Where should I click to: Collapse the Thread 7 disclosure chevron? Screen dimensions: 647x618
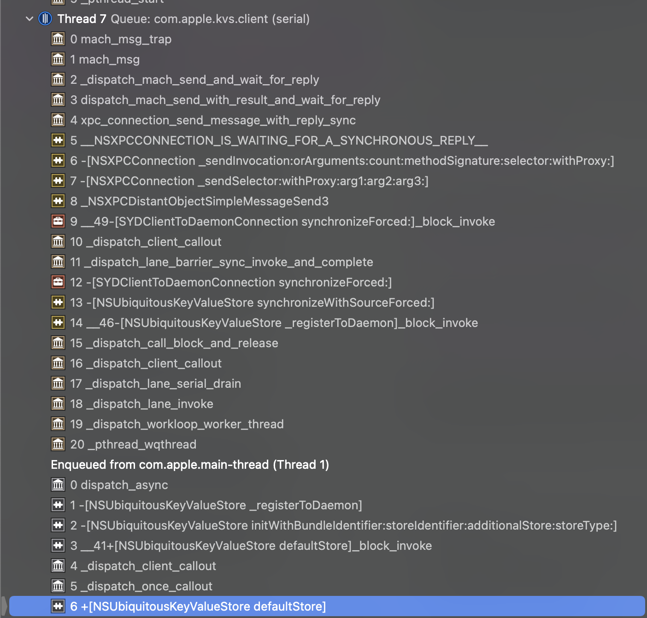(x=29, y=19)
